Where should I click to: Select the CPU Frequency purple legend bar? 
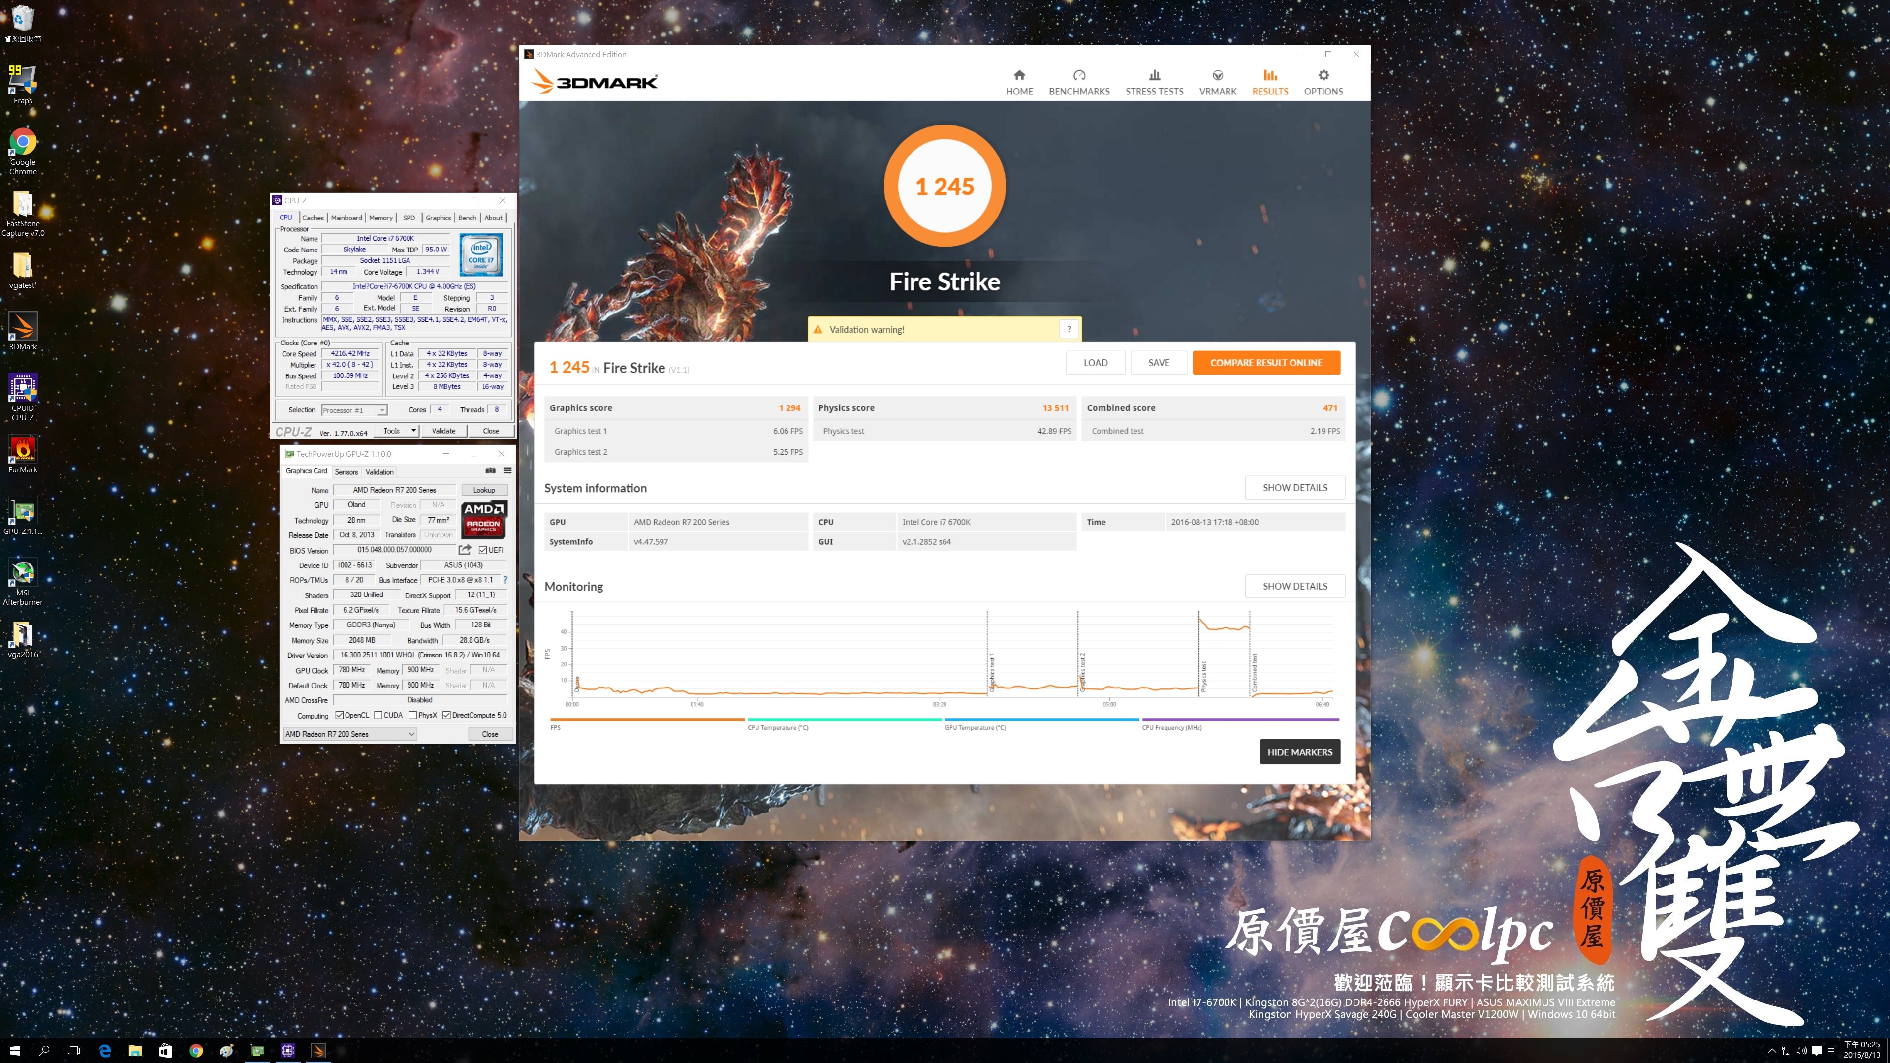(1240, 719)
